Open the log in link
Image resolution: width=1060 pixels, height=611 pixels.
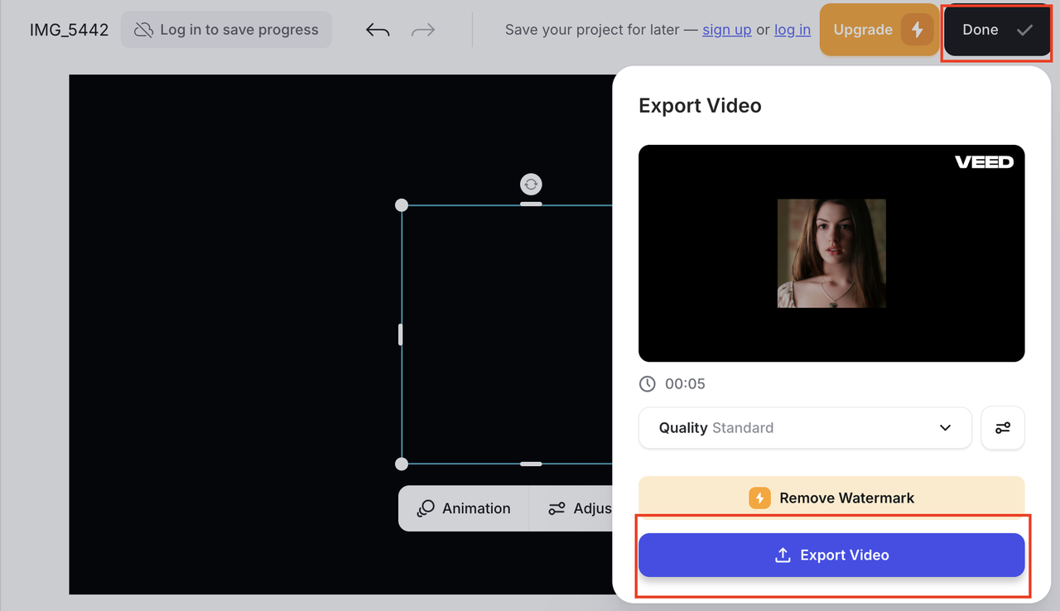click(793, 30)
